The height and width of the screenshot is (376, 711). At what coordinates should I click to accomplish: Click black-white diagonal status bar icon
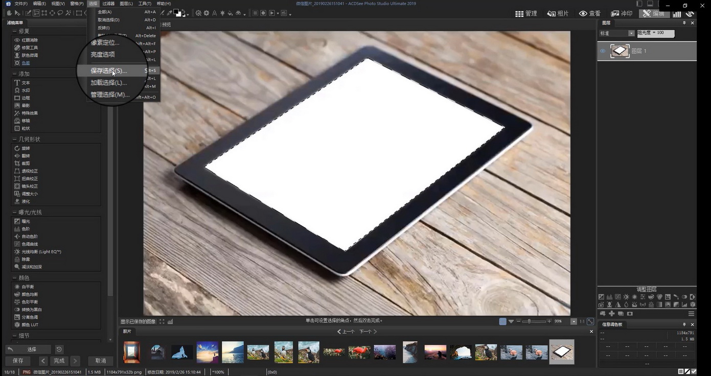tap(687, 371)
